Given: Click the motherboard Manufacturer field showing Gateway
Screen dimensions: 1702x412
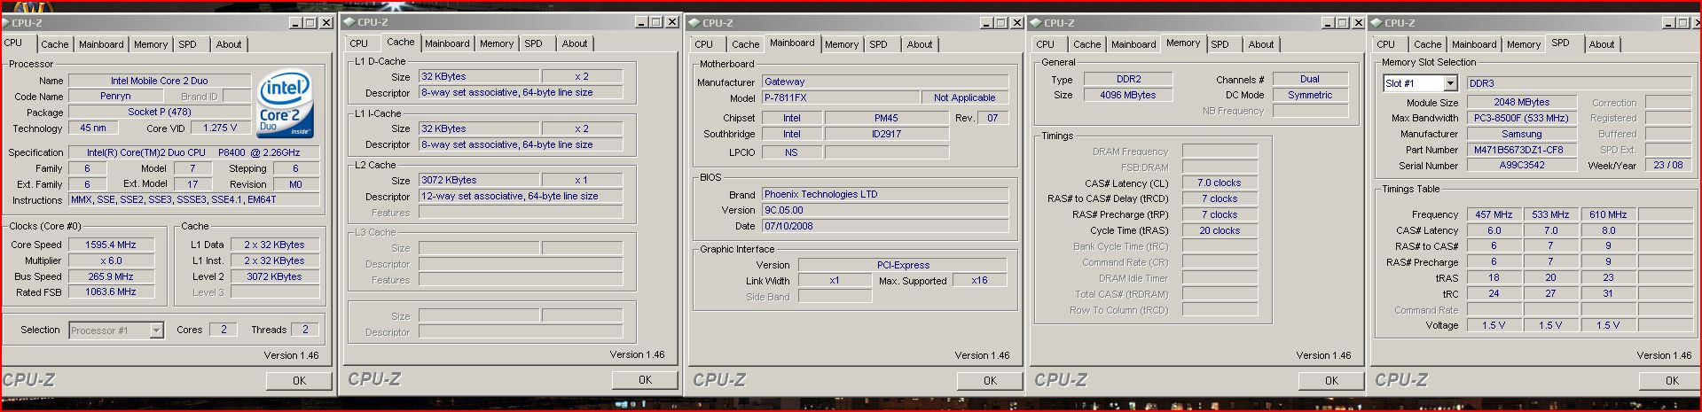Looking at the screenshot, I should [884, 82].
